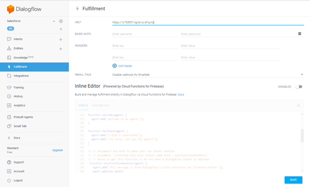310x187 pixels.
Task: Click the Intents chat bubble icon
Action: (x=9, y=39)
